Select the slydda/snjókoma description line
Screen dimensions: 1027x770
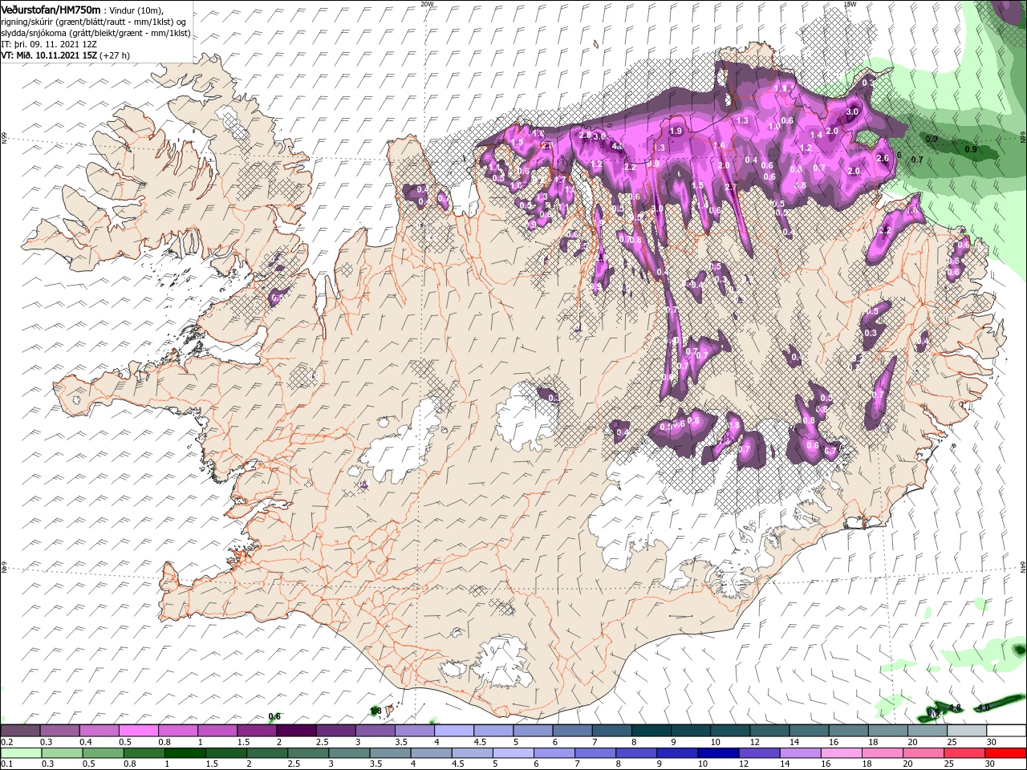pos(95,33)
